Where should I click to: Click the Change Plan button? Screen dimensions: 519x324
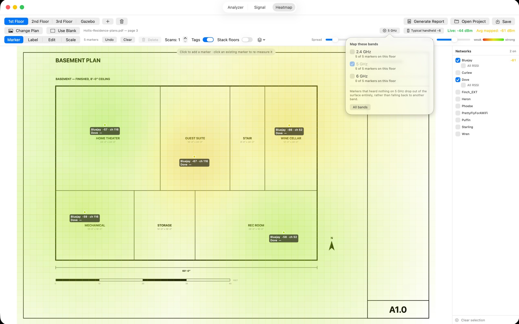pyautogui.click(x=24, y=31)
